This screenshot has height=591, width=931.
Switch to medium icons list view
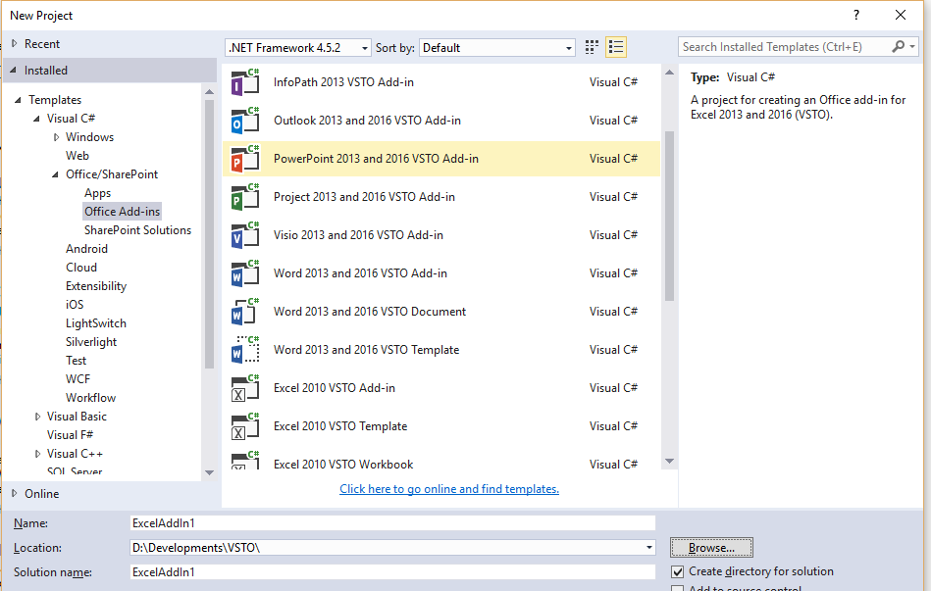[616, 47]
